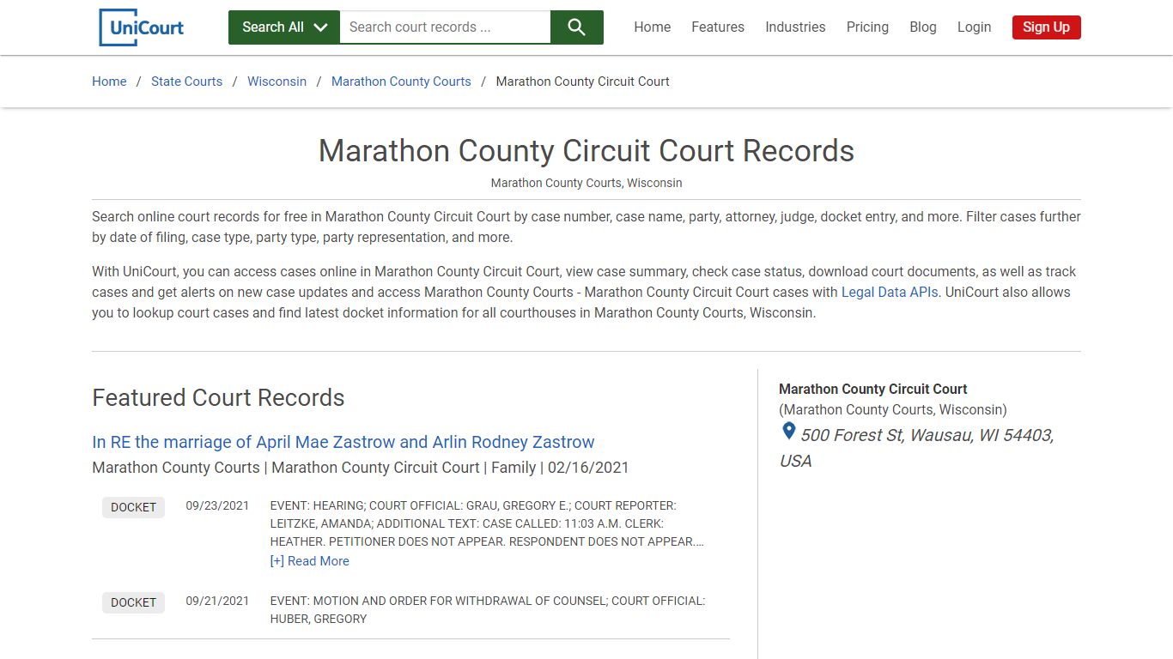
Task: Go to Wisconsin breadcrumb link
Action: (x=277, y=82)
